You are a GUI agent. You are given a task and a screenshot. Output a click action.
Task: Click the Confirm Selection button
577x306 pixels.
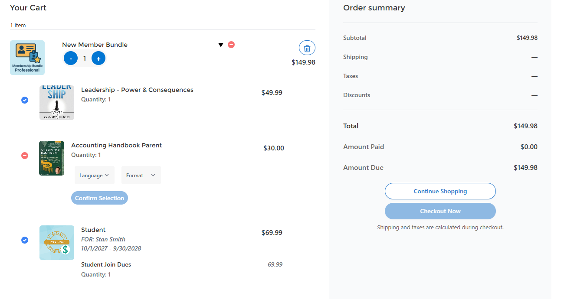tap(99, 198)
